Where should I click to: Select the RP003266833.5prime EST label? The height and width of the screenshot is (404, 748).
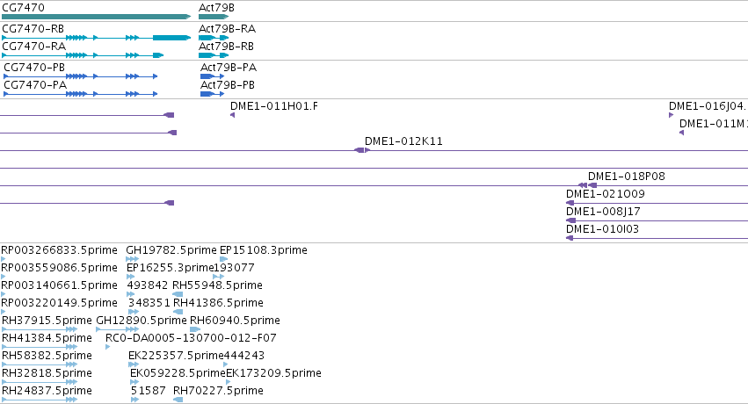59,250
